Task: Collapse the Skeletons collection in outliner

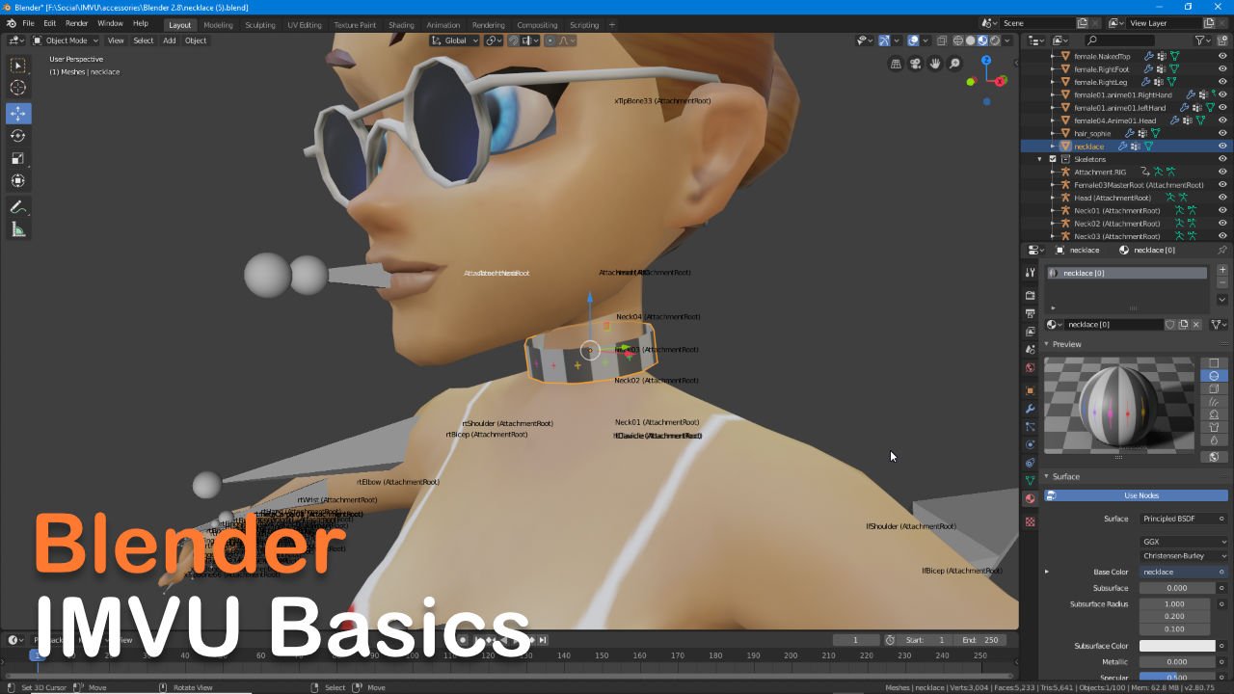Action: coord(1040,159)
